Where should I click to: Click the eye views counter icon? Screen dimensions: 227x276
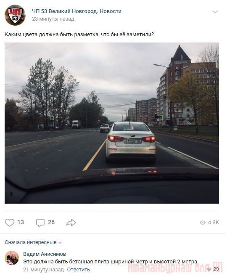pos(203,223)
